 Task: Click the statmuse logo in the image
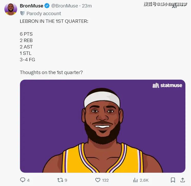pos(167,86)
